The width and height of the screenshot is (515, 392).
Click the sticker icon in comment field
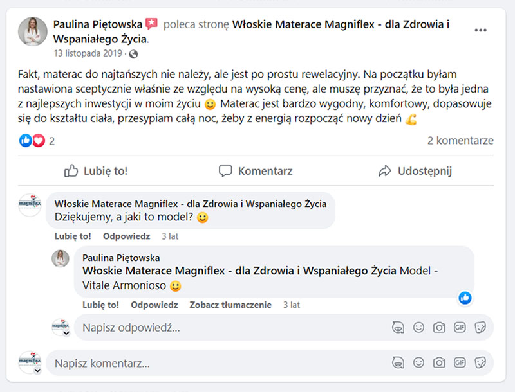(x=480, y=362)
